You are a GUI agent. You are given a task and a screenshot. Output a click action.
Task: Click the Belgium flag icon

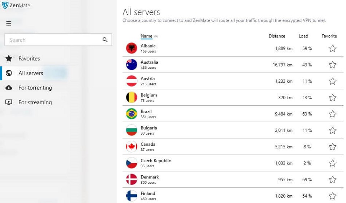click(131, 97)
